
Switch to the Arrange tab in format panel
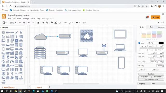pos(161,27)
